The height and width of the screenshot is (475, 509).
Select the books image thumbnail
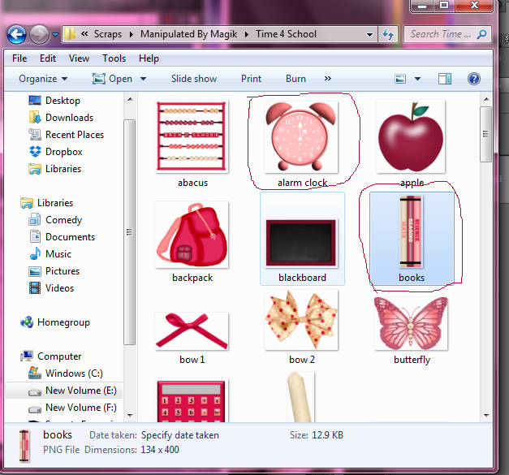[x=411, y=232]
